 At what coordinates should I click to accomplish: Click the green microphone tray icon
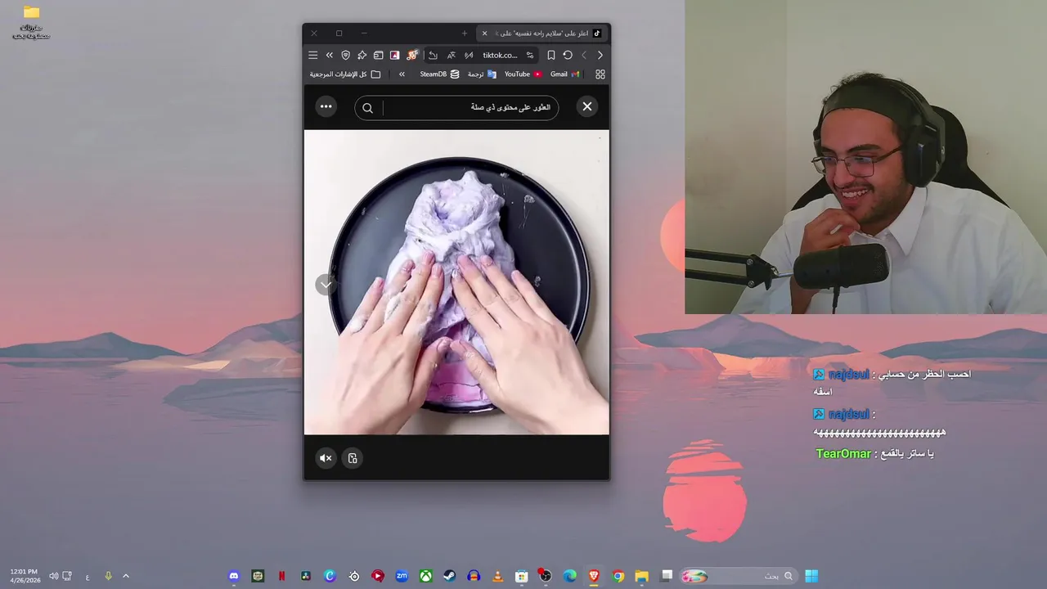click(x=108, y=576)
